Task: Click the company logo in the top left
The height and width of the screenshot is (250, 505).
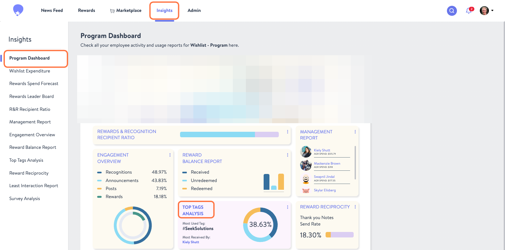Action: coord(18,10)
